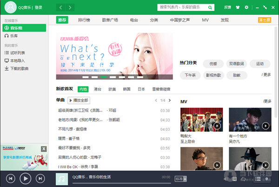Click the third banner carousel indicator
Screen dimensions: 279x187
click(104, 77)
